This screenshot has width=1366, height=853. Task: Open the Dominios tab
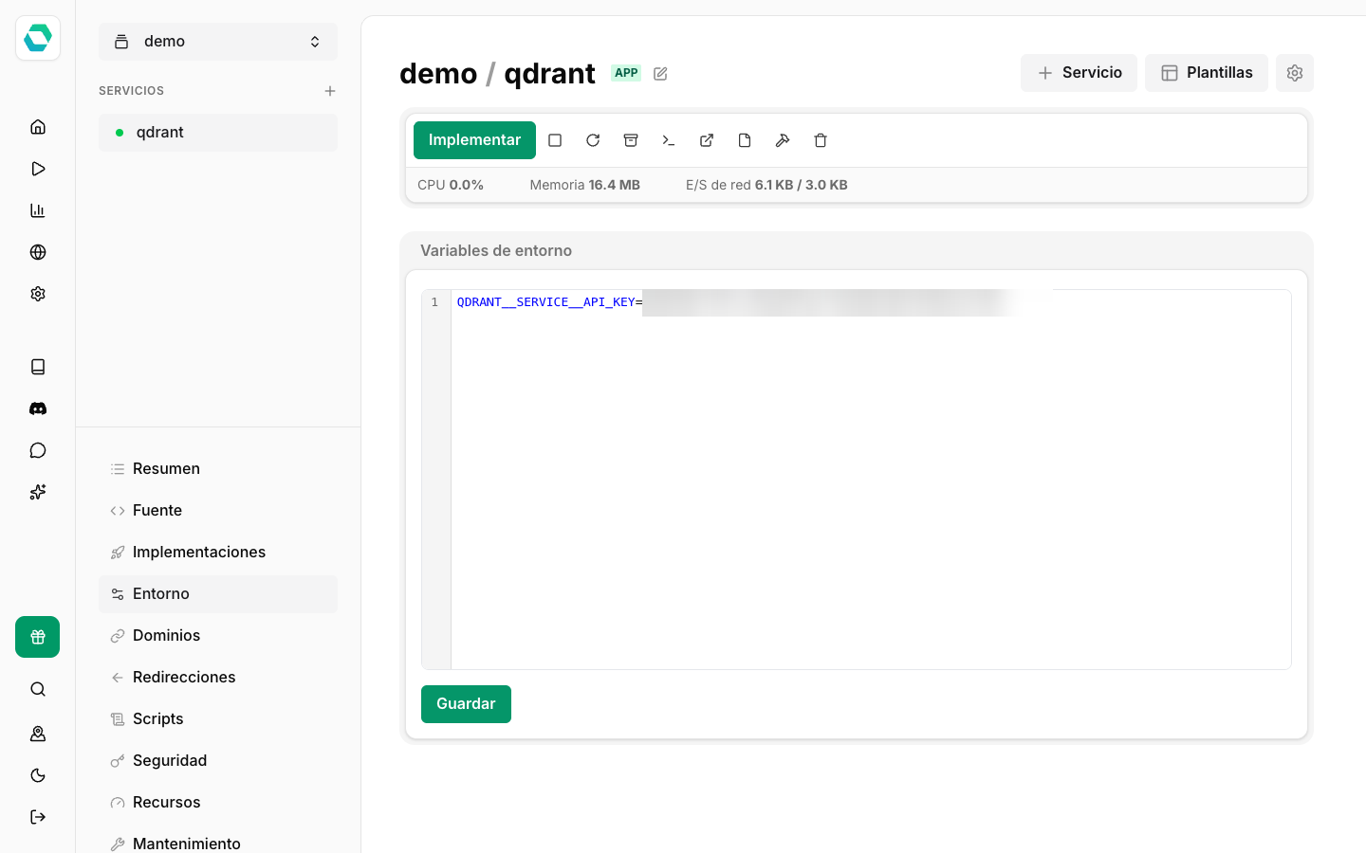(218, 636)
